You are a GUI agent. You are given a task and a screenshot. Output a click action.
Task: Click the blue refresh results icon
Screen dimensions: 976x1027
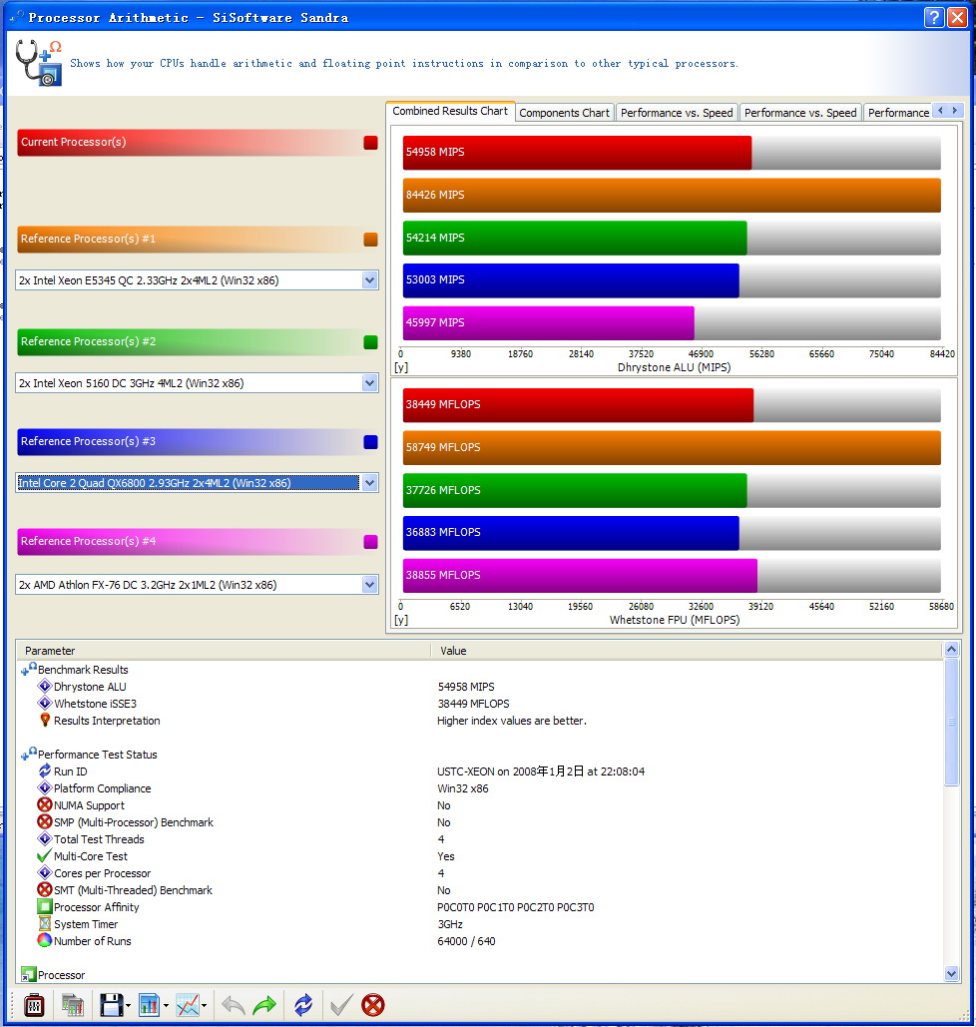coord(303,1005)
